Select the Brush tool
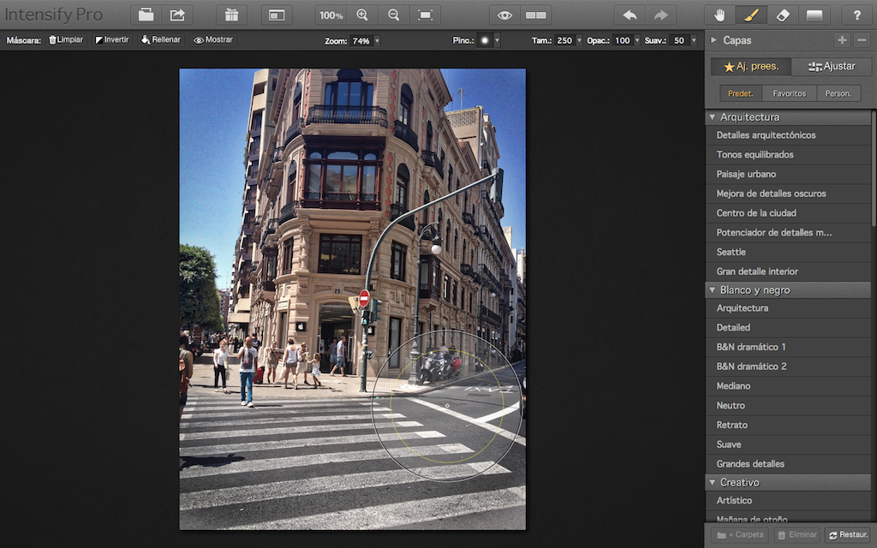This screenshot has height=548, width=877. pos(751,15)
